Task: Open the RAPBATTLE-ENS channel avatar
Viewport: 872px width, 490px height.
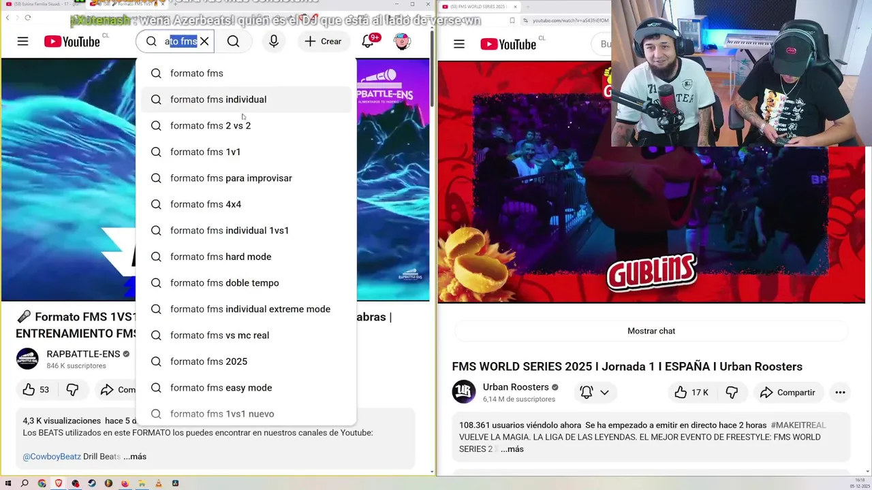Action: [x=27, y=359]
